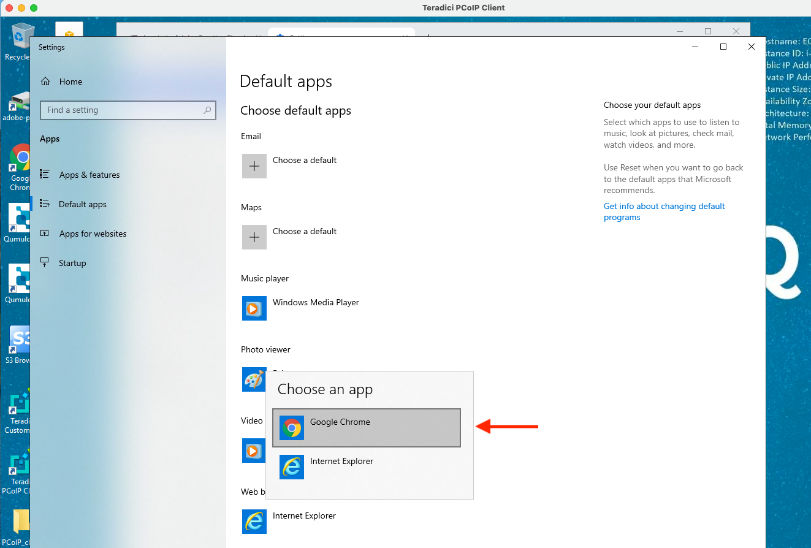
Task: Close the background Chrome window
Action: pos(736,31)
